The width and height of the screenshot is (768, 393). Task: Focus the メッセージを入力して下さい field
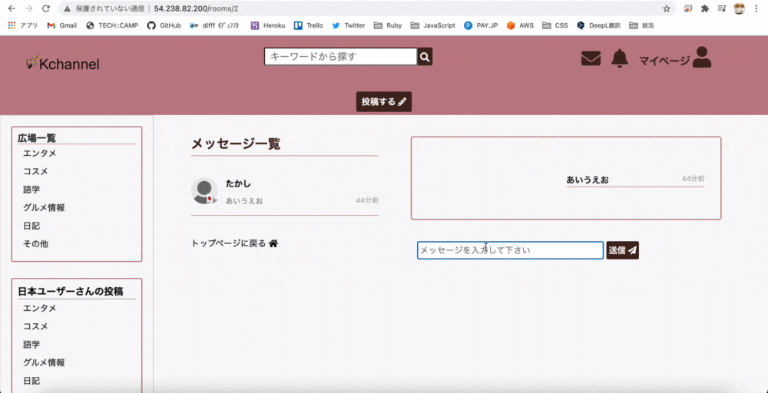coord(510,250)
